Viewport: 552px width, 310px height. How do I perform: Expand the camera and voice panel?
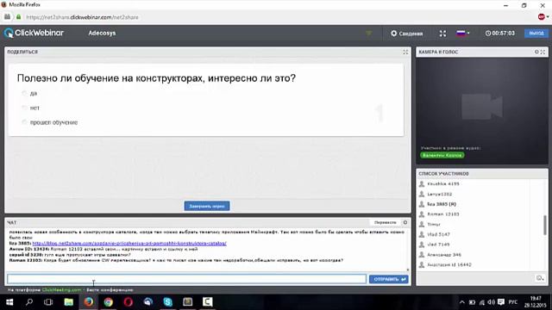click(x=543, y=52)
